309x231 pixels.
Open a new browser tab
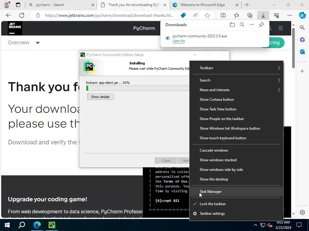click(247, 5)
